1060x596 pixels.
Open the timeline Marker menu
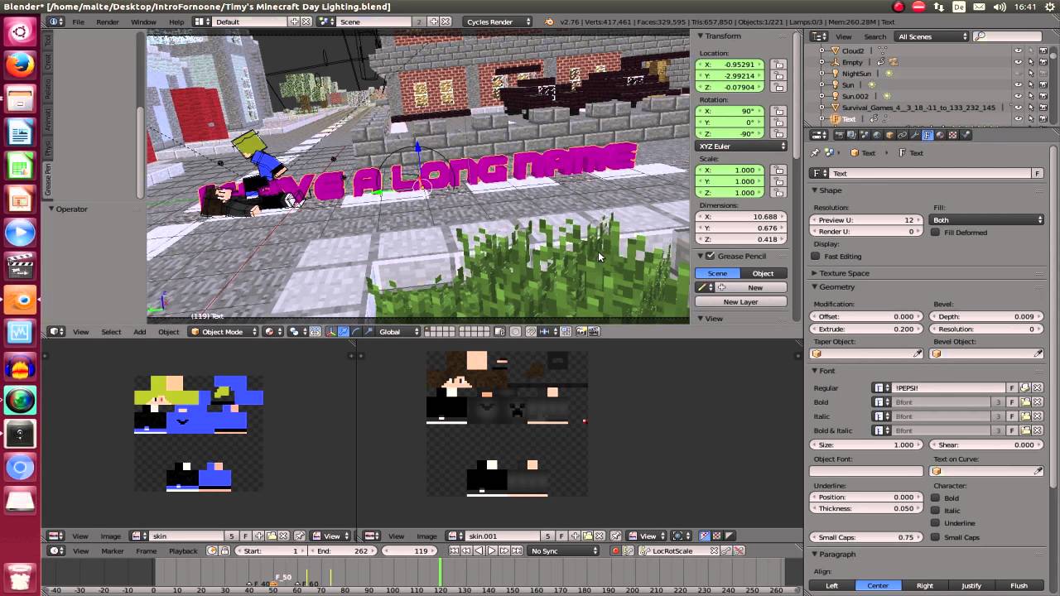tap(112, 550)
